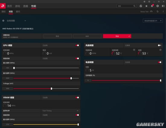Open the Fast Timing memory dropdown
The height and width of the screenshot is (128, 166).
point(61,111)
